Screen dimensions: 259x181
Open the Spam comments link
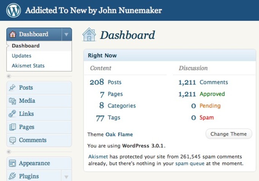coord(207,117)
